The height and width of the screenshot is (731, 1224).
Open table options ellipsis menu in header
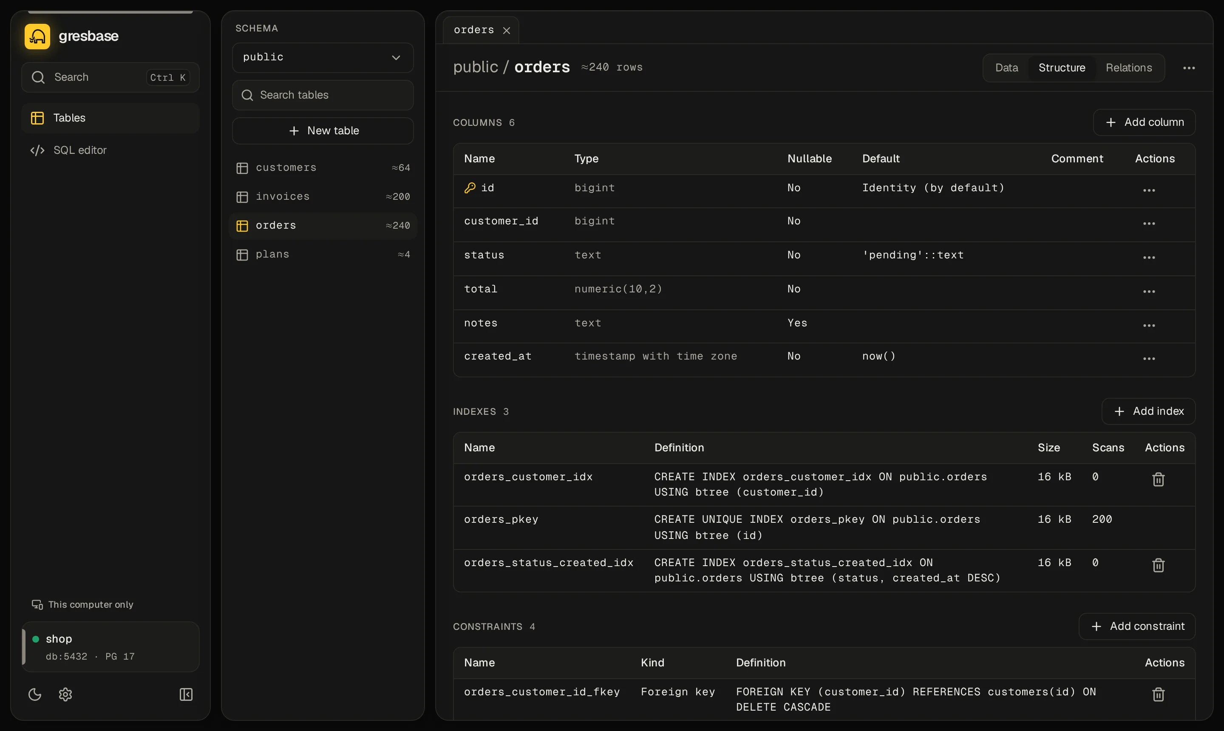[x=1189, y=68]
